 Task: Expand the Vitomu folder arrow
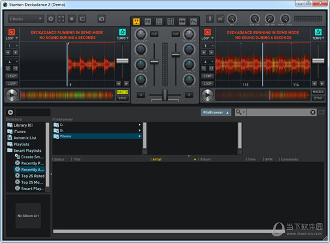point(140,136)
